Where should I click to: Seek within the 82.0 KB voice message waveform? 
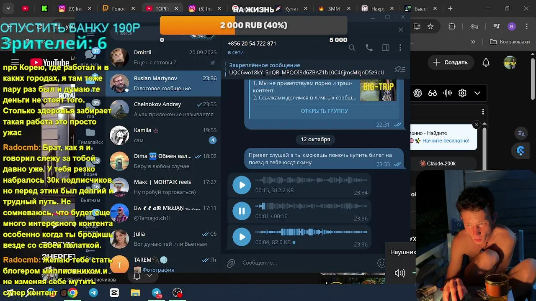coord(311,232)
